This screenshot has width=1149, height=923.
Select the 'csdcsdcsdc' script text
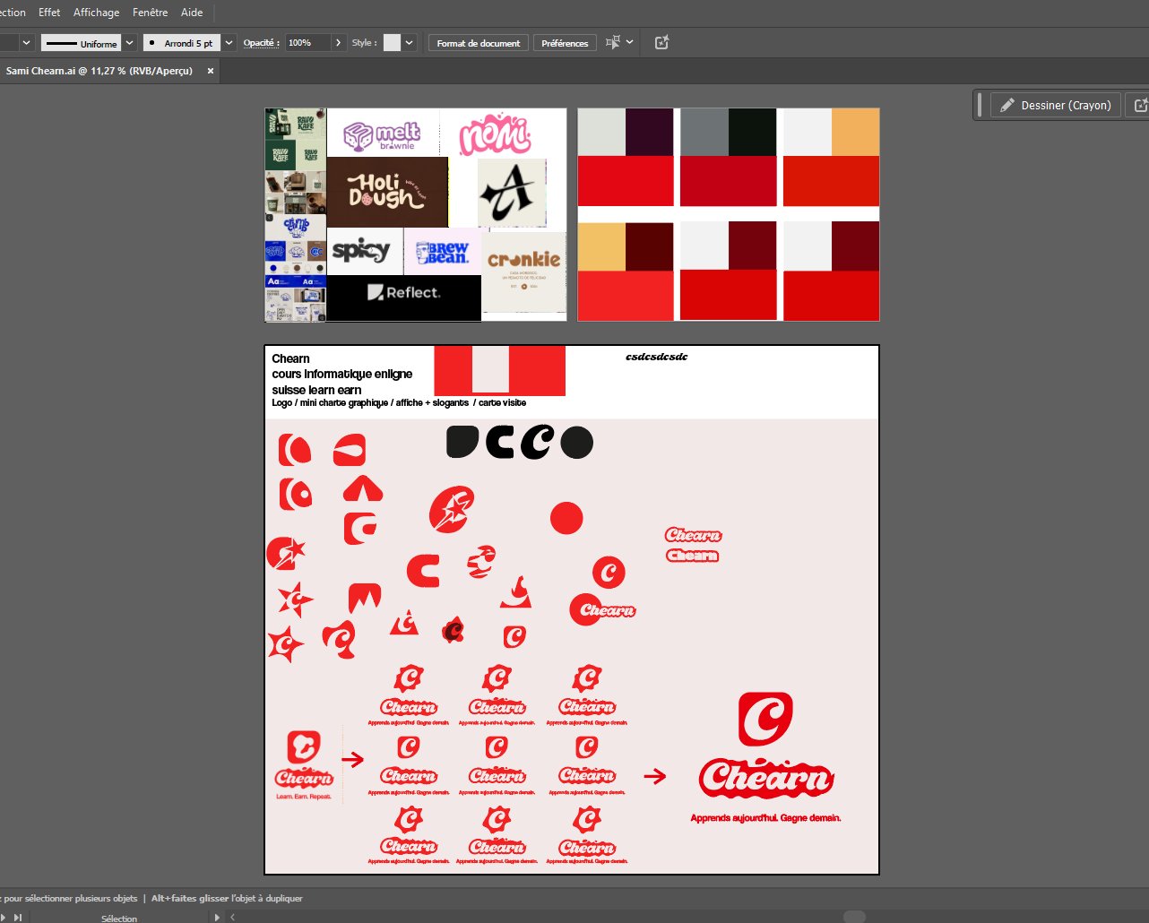click(x=657, y=357)
